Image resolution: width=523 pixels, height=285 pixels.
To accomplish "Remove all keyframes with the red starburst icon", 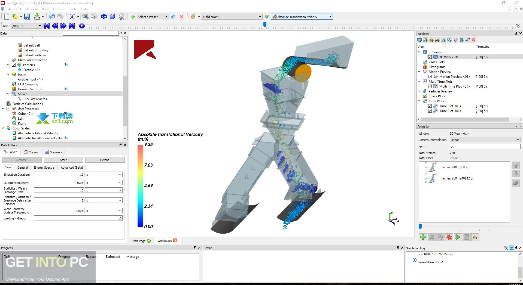I will 449,237.
